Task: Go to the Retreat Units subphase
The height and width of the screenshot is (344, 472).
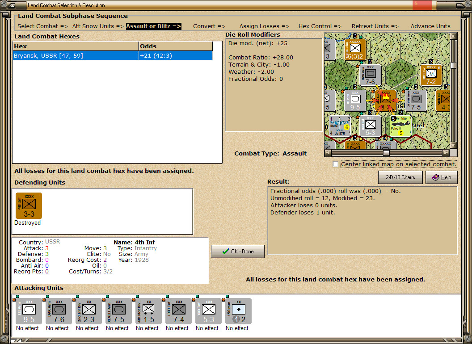Action: click(x=375, y=26)
